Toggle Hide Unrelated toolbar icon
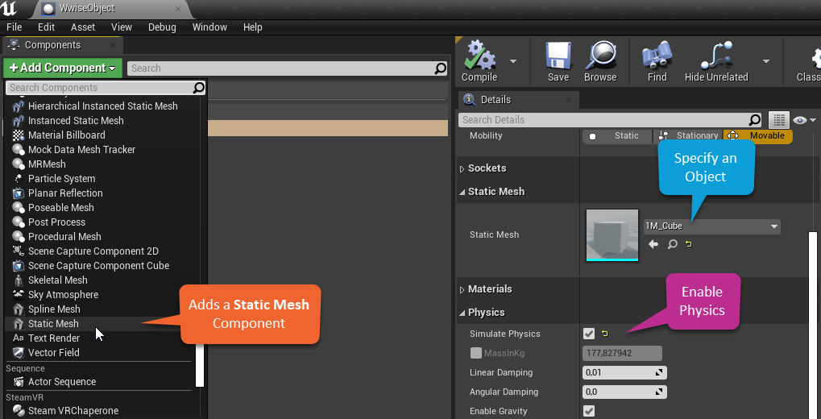821x419 pixels. (716, 61)
